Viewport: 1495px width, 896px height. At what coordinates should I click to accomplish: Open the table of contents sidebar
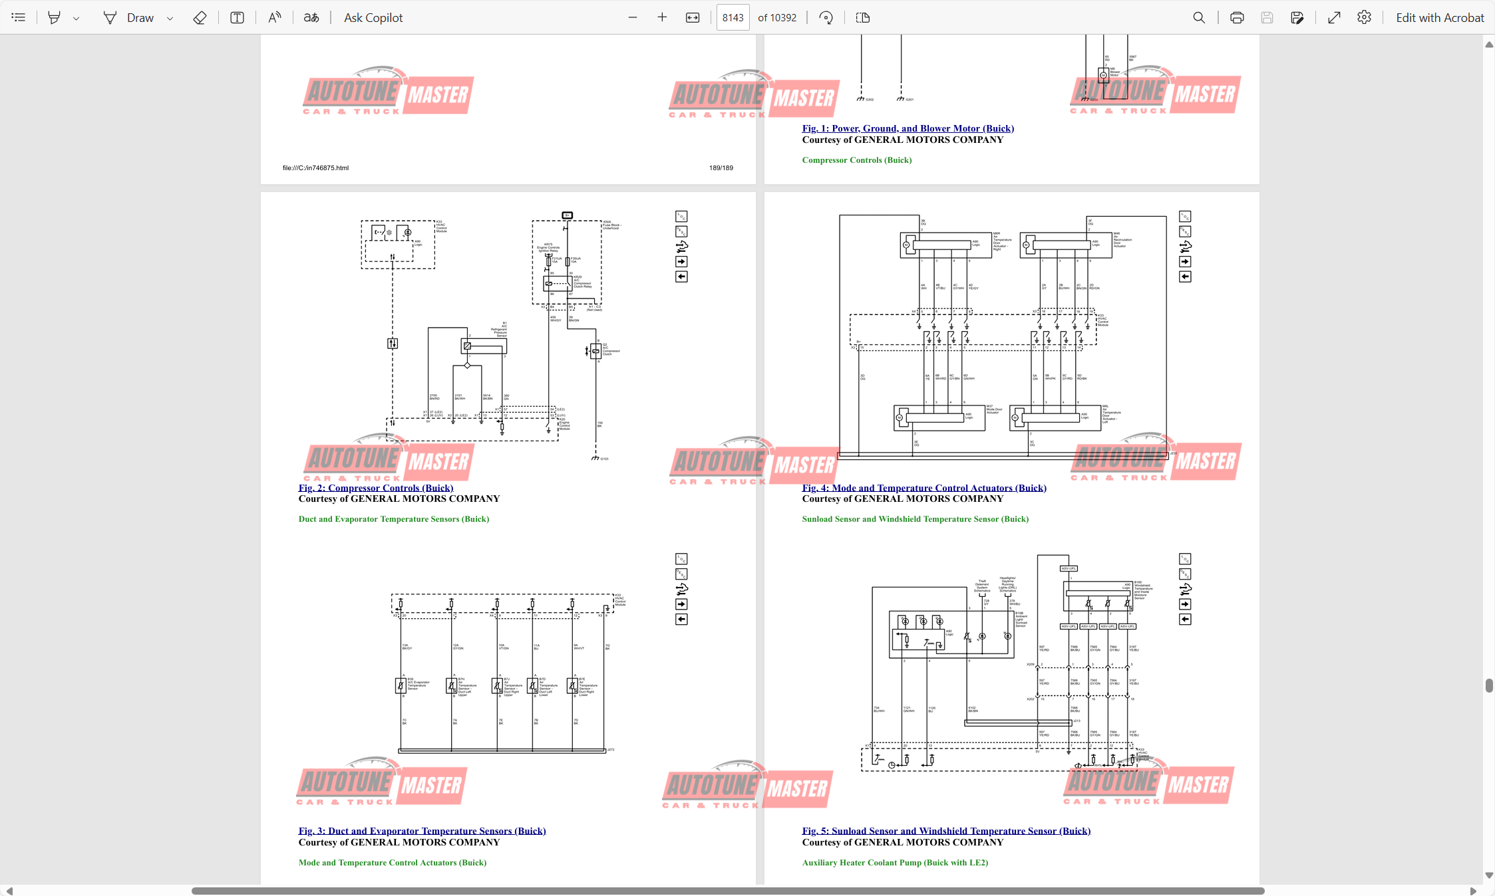point(19,18)
